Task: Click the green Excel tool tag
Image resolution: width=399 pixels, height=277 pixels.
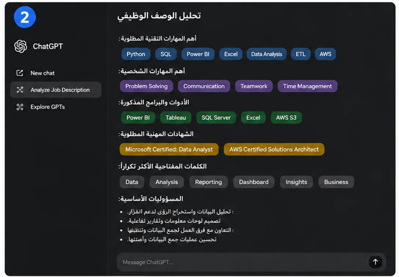Action: pyautogui.click(x=253, y=118)
